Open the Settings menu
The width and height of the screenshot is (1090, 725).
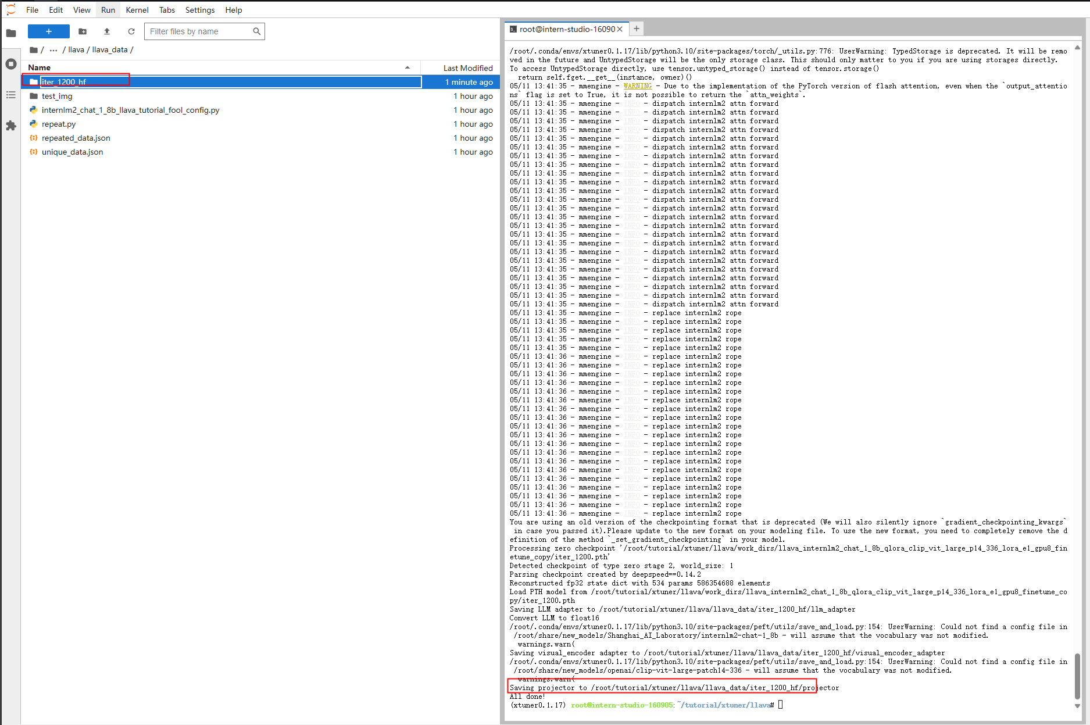(200, 10)
